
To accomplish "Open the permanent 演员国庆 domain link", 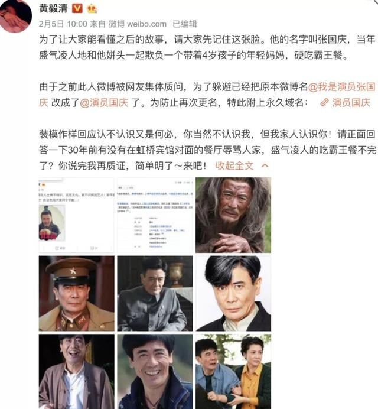I will point(351,102).
